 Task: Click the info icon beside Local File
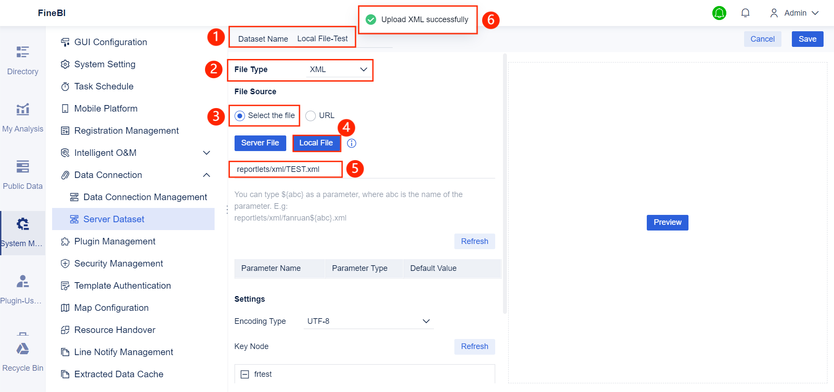352,143
